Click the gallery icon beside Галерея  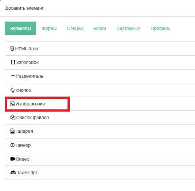click(12, 131)
